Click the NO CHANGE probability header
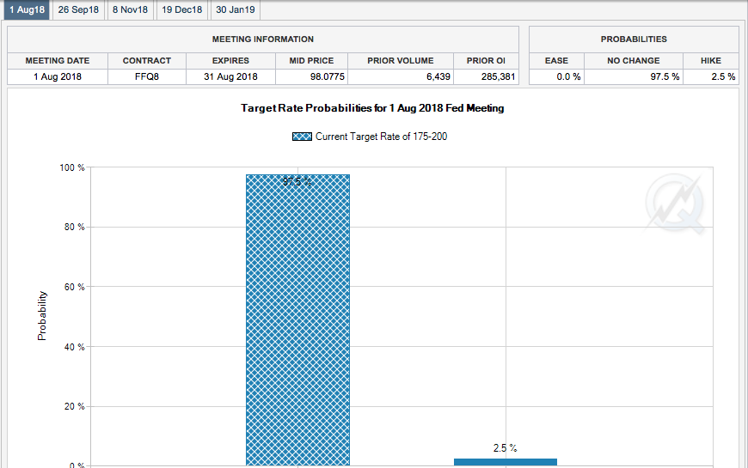Screen dimensions: 748x468 634,61
